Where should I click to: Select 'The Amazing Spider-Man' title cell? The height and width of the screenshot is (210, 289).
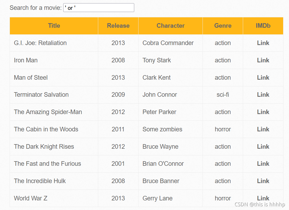pyautogui.click(x=54, y=112)
